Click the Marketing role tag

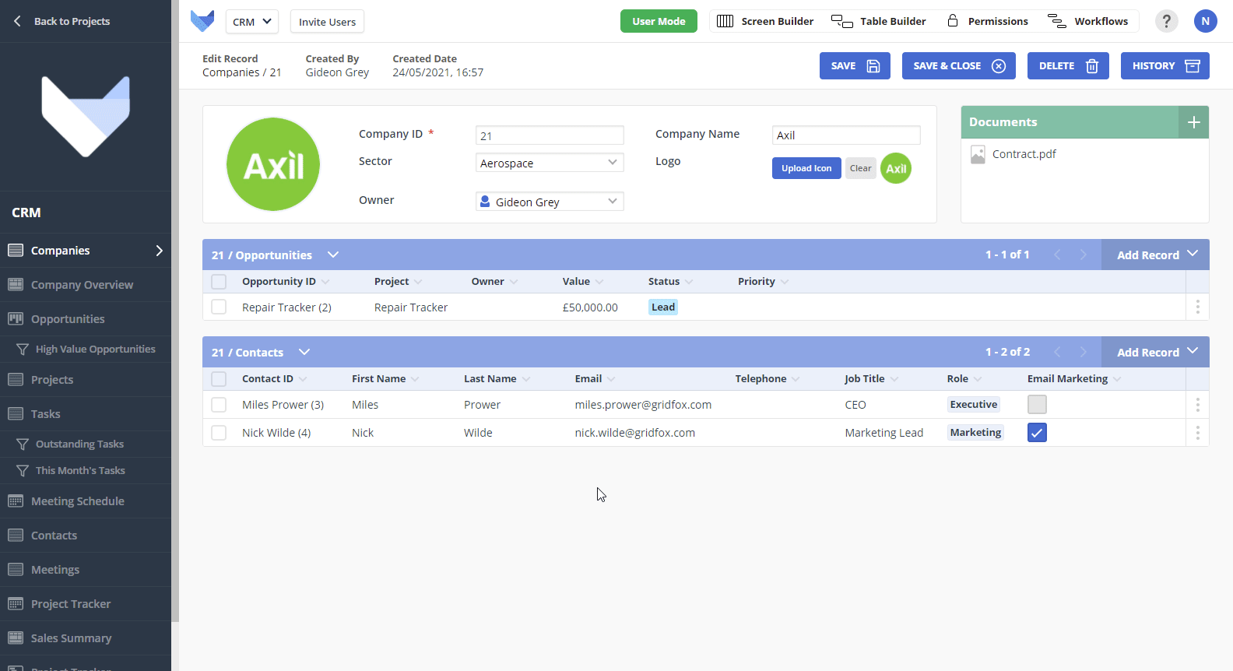pyautogui.click(x=975, y=433)
